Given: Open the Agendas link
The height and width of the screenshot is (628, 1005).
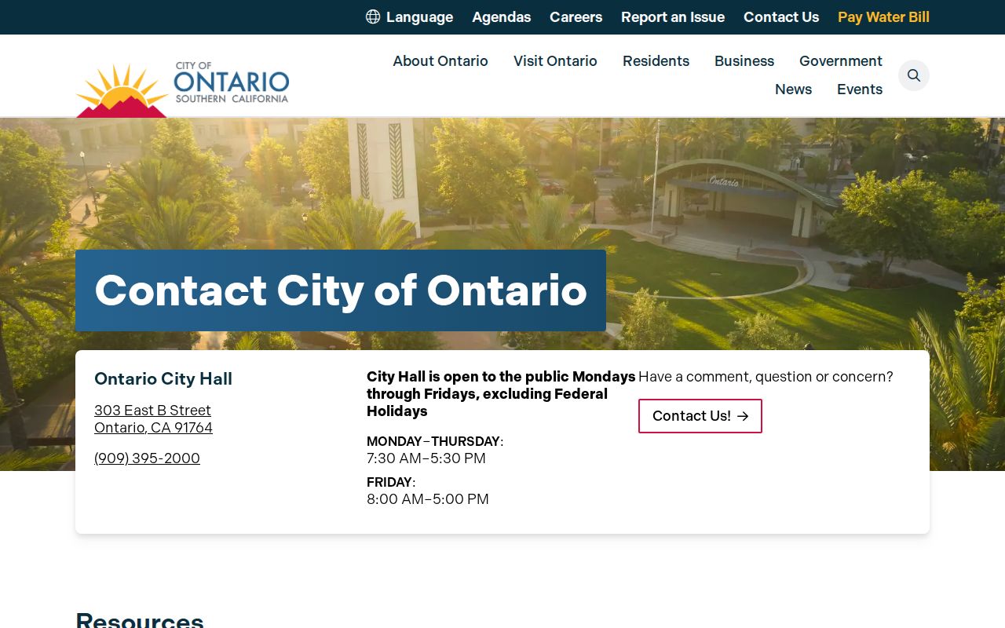Looking at the screenshot, I should click(x=502, y=17).
